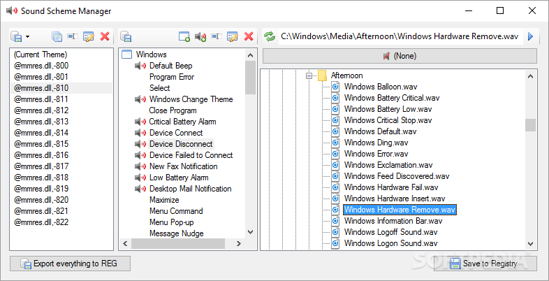Select the Menu Command event
Image resolution: width=549 pixels, height=281 pixels.
[176, 211]
